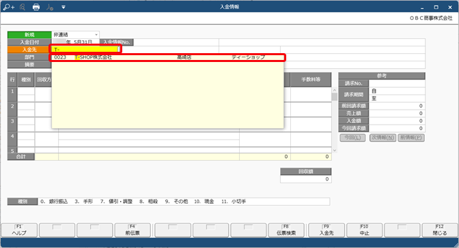Image resolution: width=459 pixels, height=248 pixels.
Task: Click the 11. 小切手 type option text
Action: [x=234, y=202]
